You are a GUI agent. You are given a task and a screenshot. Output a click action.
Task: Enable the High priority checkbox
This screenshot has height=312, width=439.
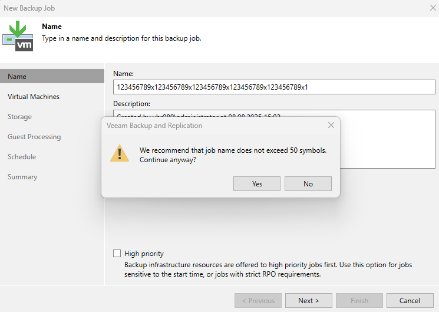pos(117,254)
